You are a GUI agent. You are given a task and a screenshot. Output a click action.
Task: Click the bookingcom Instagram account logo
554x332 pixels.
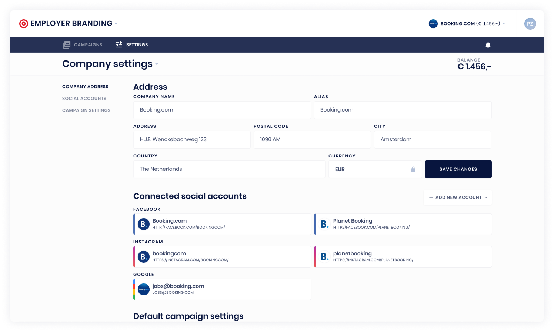click(144, 257)
